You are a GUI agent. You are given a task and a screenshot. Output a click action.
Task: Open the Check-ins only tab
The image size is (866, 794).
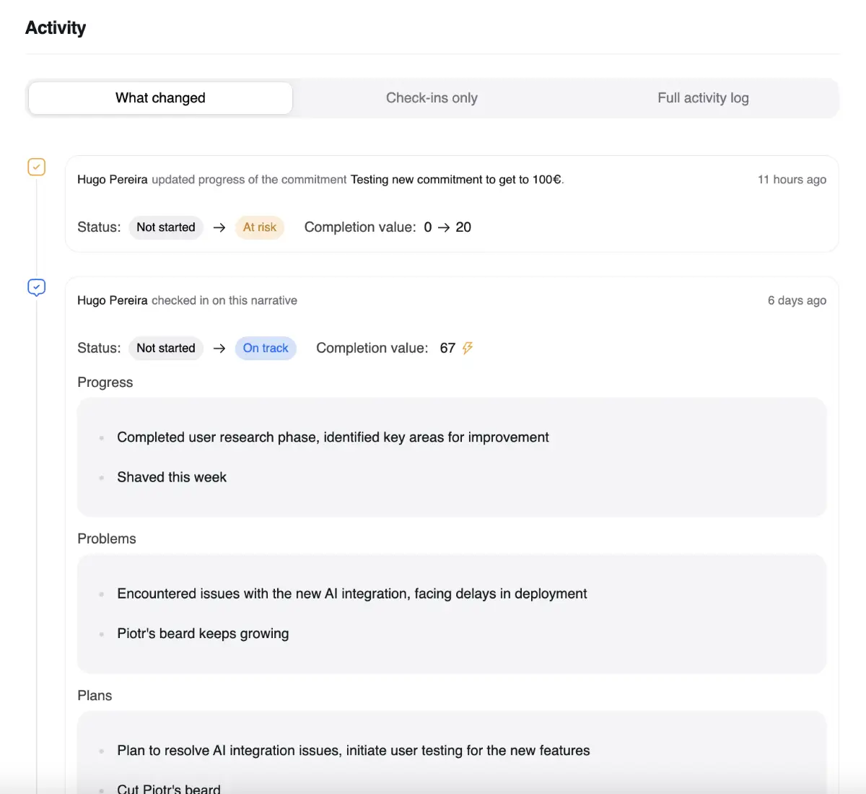[432, 98]
